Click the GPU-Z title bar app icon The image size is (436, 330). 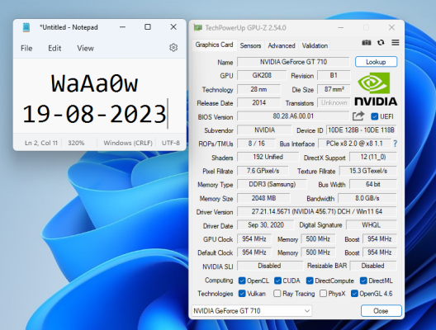coord(197,27)
